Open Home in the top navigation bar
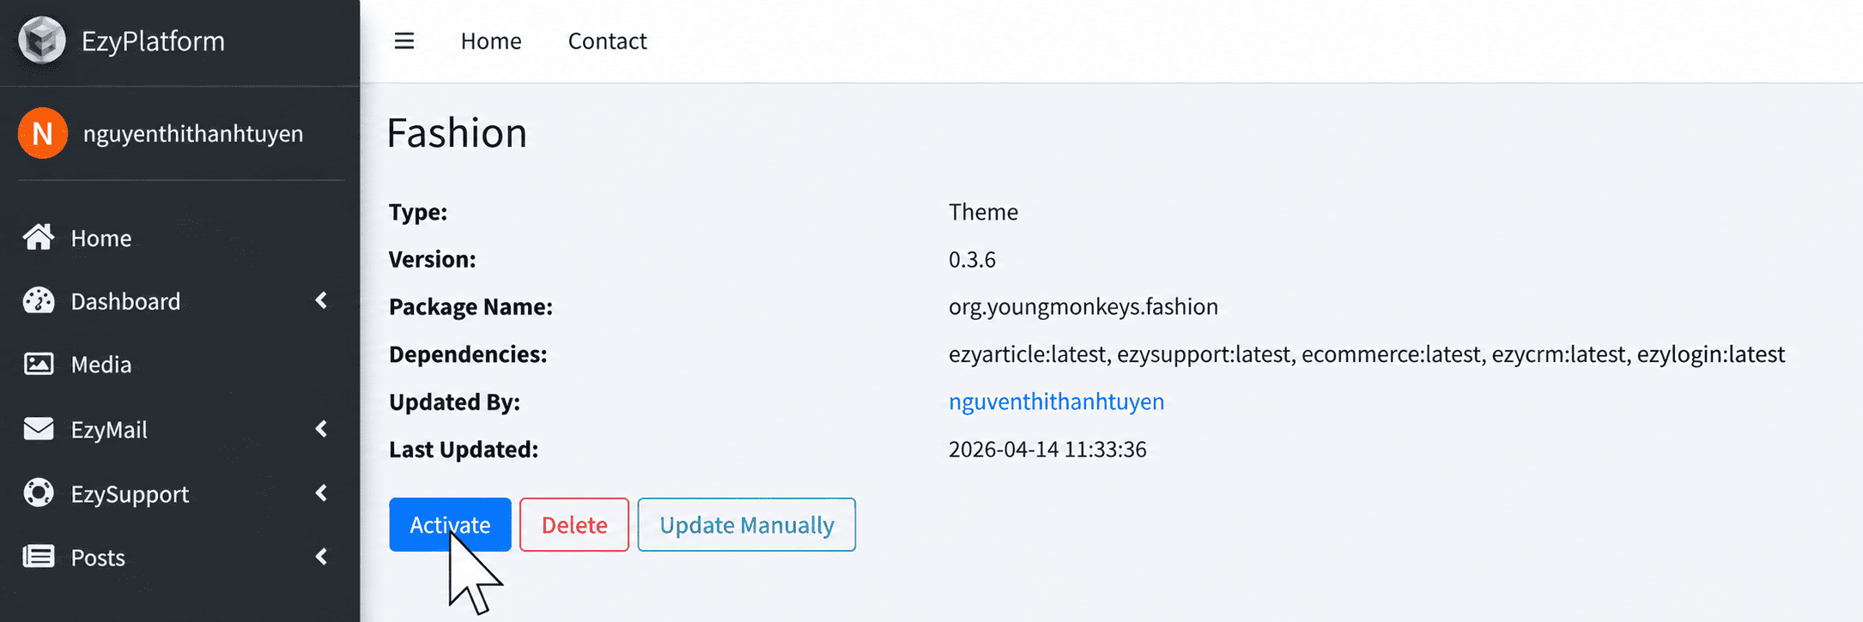 (491, 40)
